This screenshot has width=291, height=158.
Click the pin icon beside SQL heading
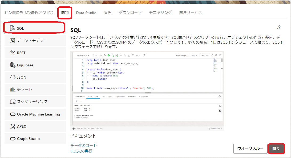point(279,27)
